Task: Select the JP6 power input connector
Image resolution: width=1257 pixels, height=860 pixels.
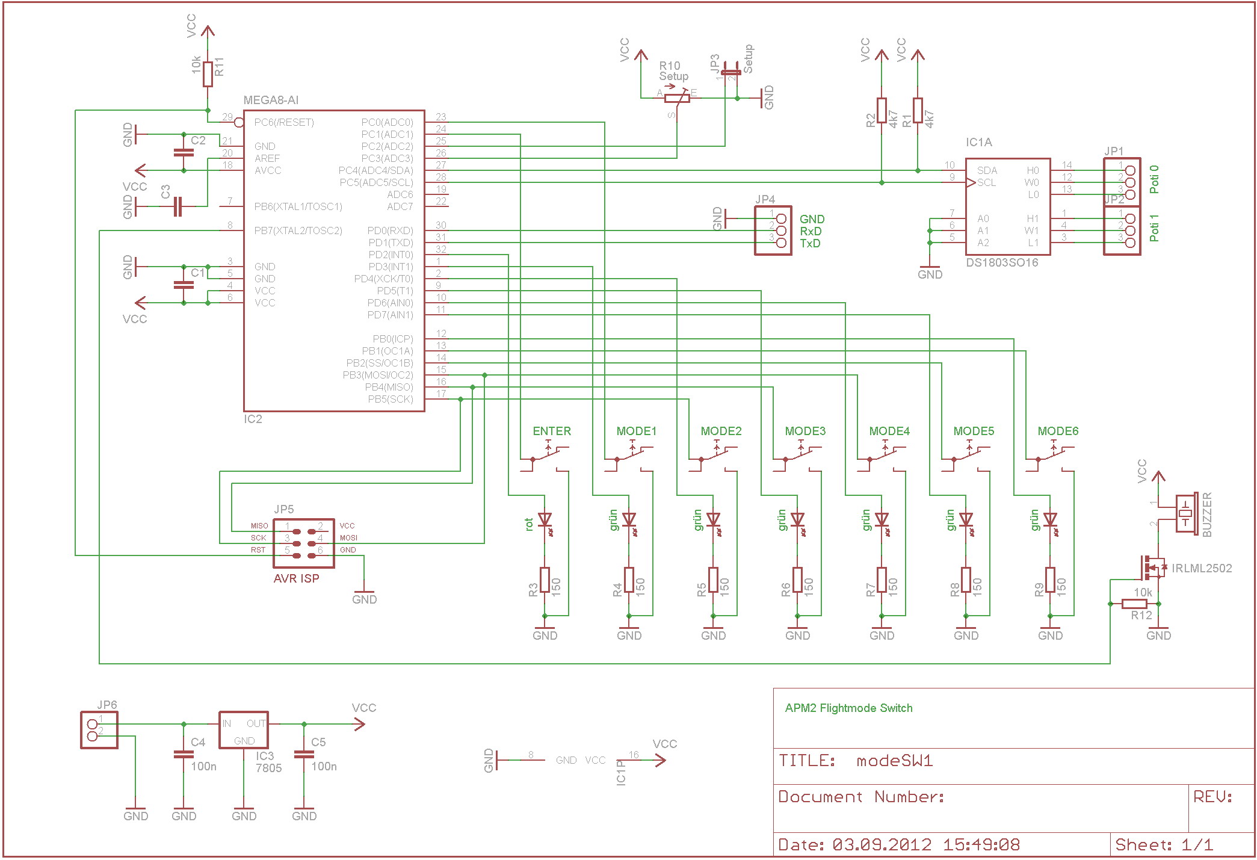Action: tap(99, 730)
